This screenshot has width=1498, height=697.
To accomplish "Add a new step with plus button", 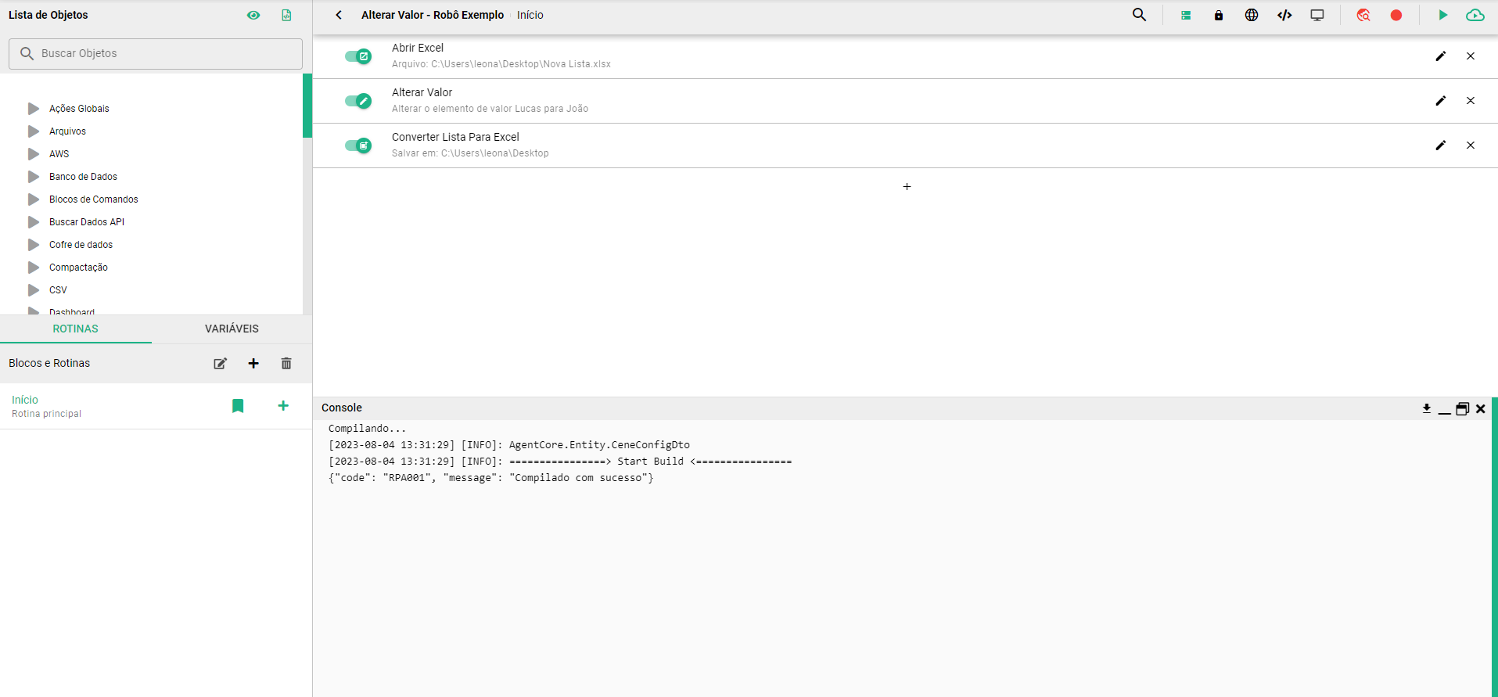I will click(907, 187).
